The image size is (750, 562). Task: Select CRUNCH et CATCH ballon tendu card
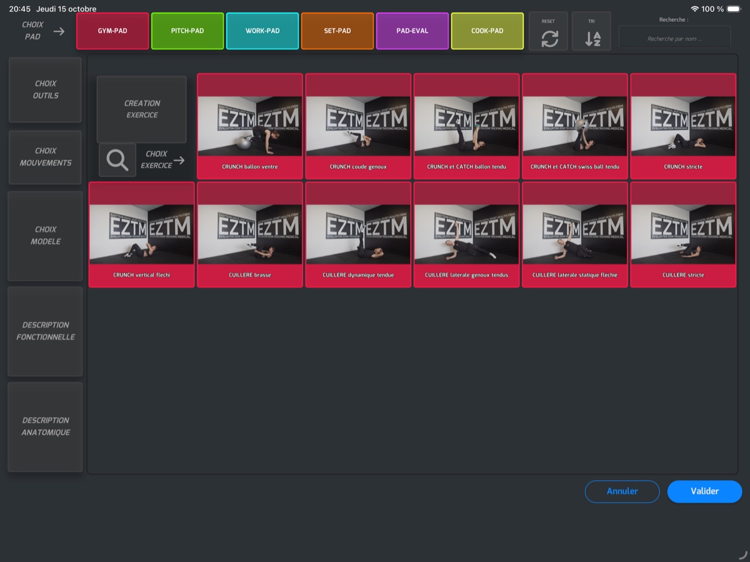click(466, 126)
